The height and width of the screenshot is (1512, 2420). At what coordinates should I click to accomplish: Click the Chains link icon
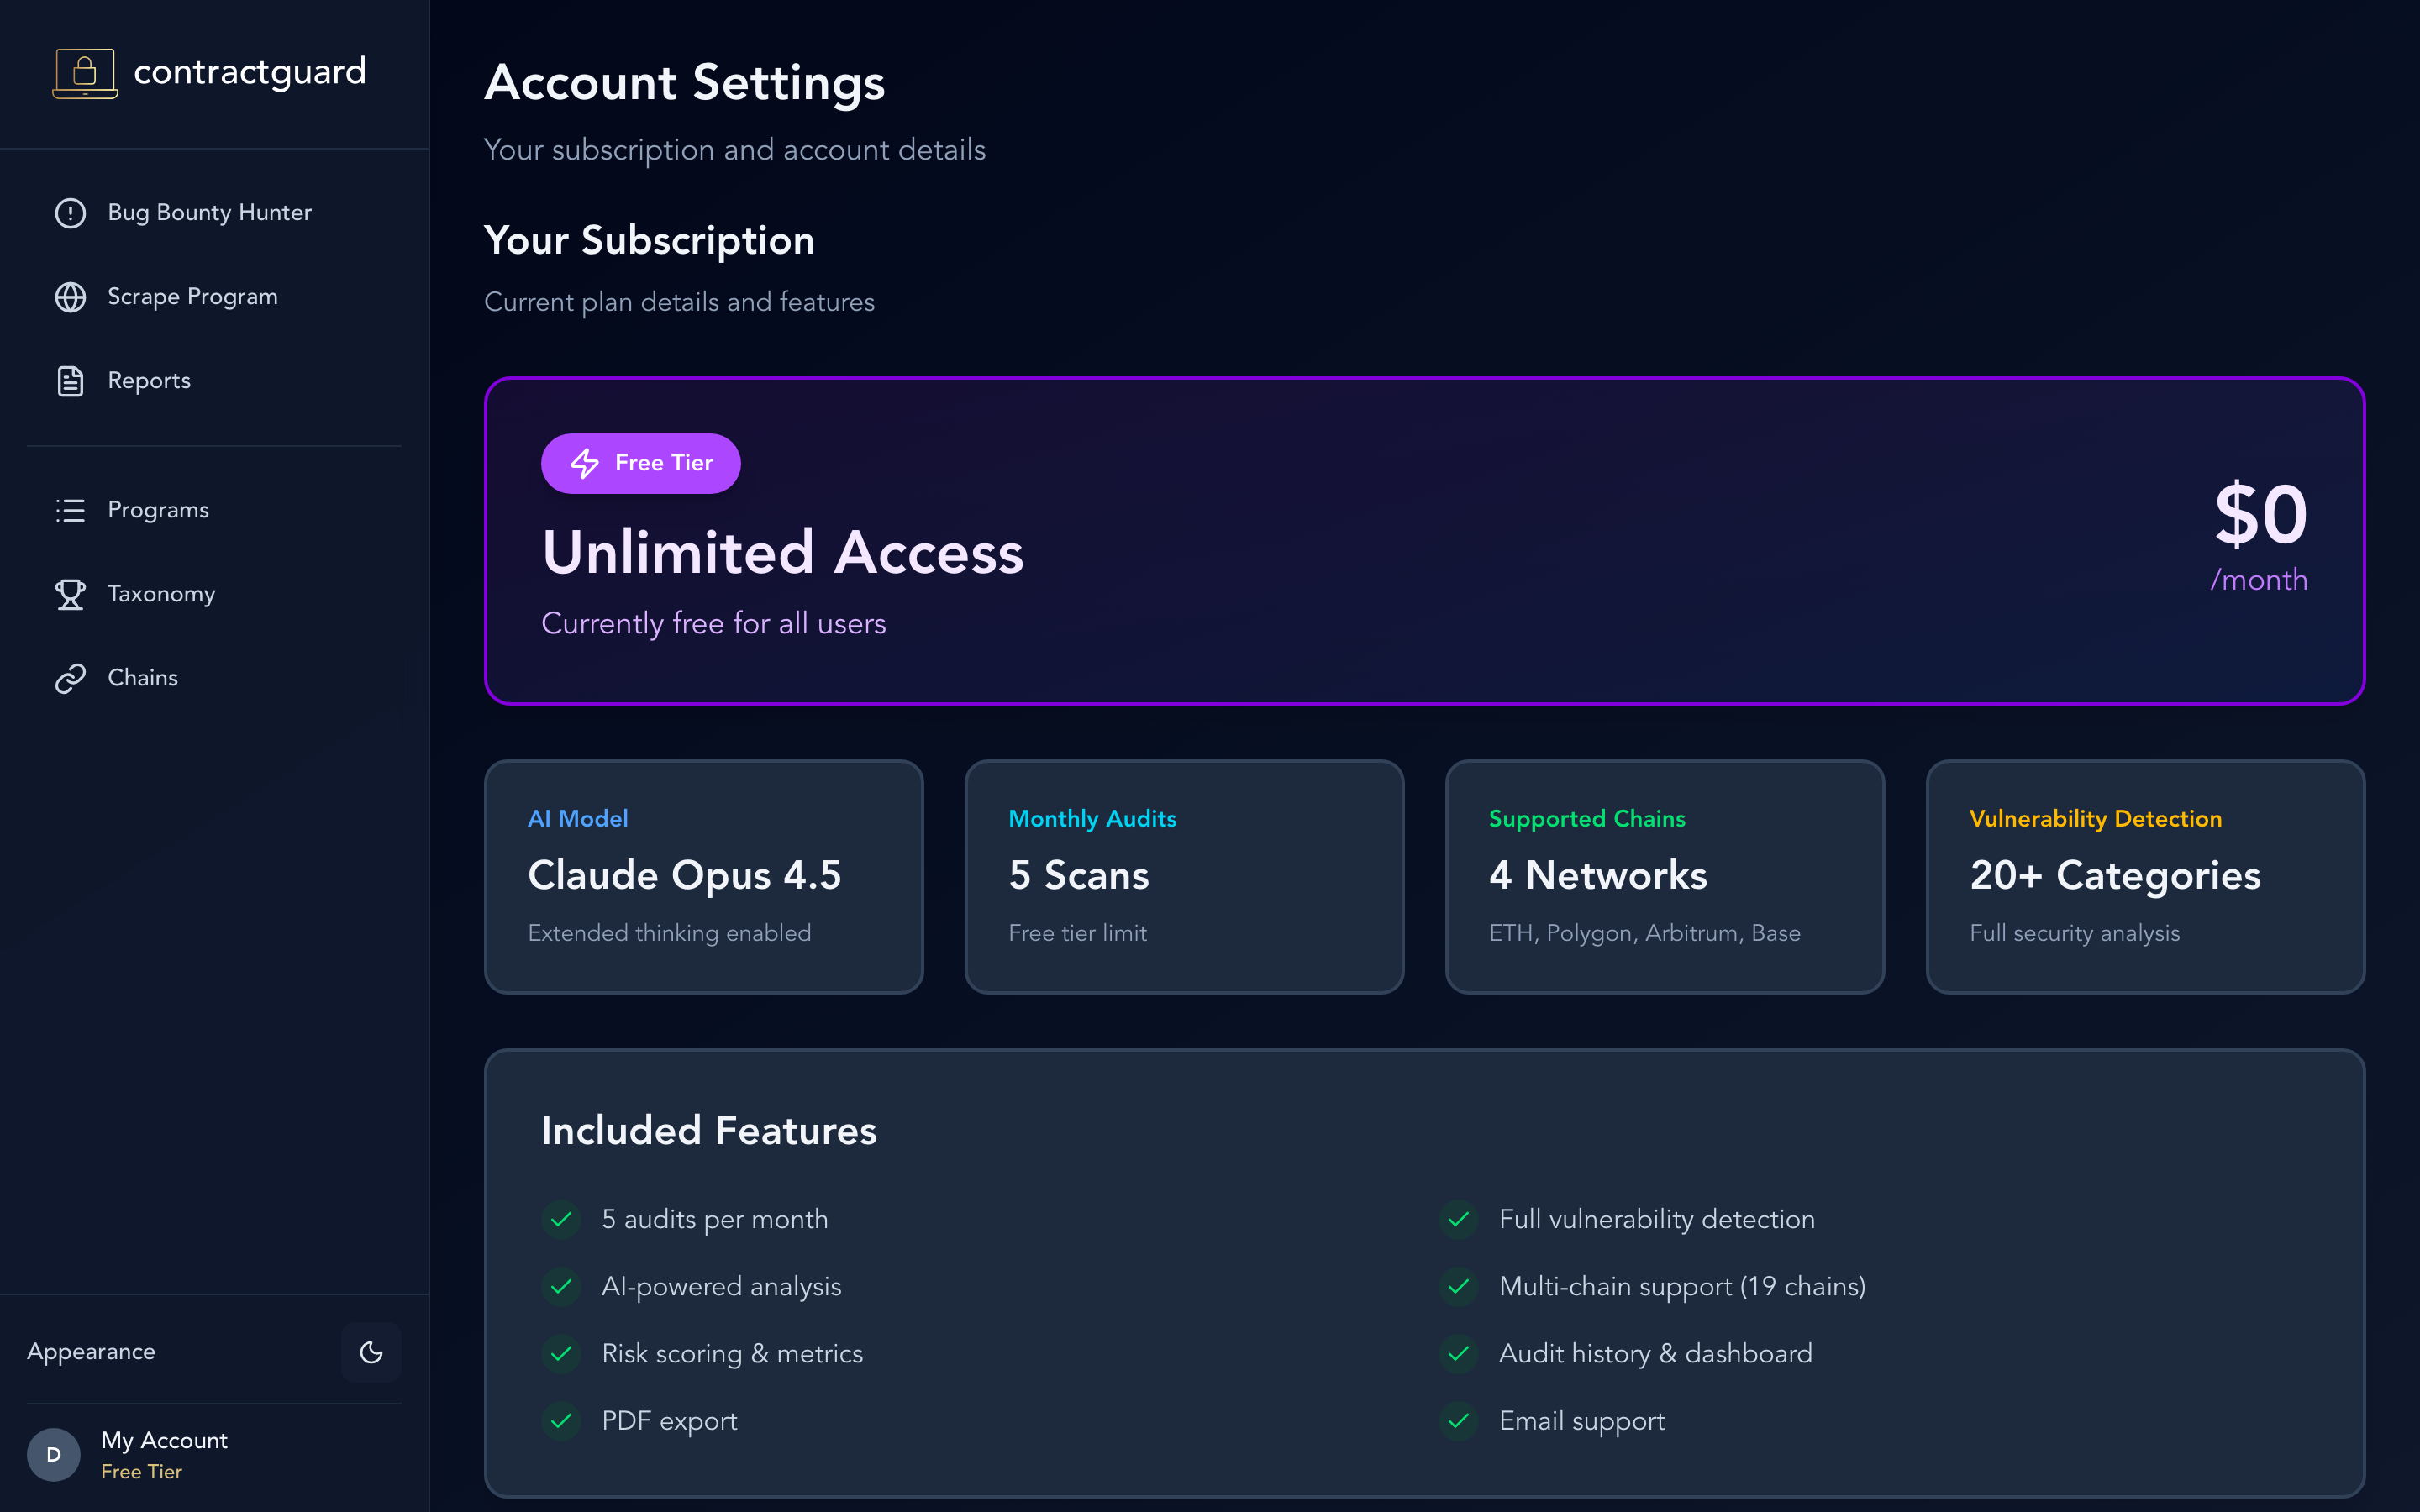70,678
